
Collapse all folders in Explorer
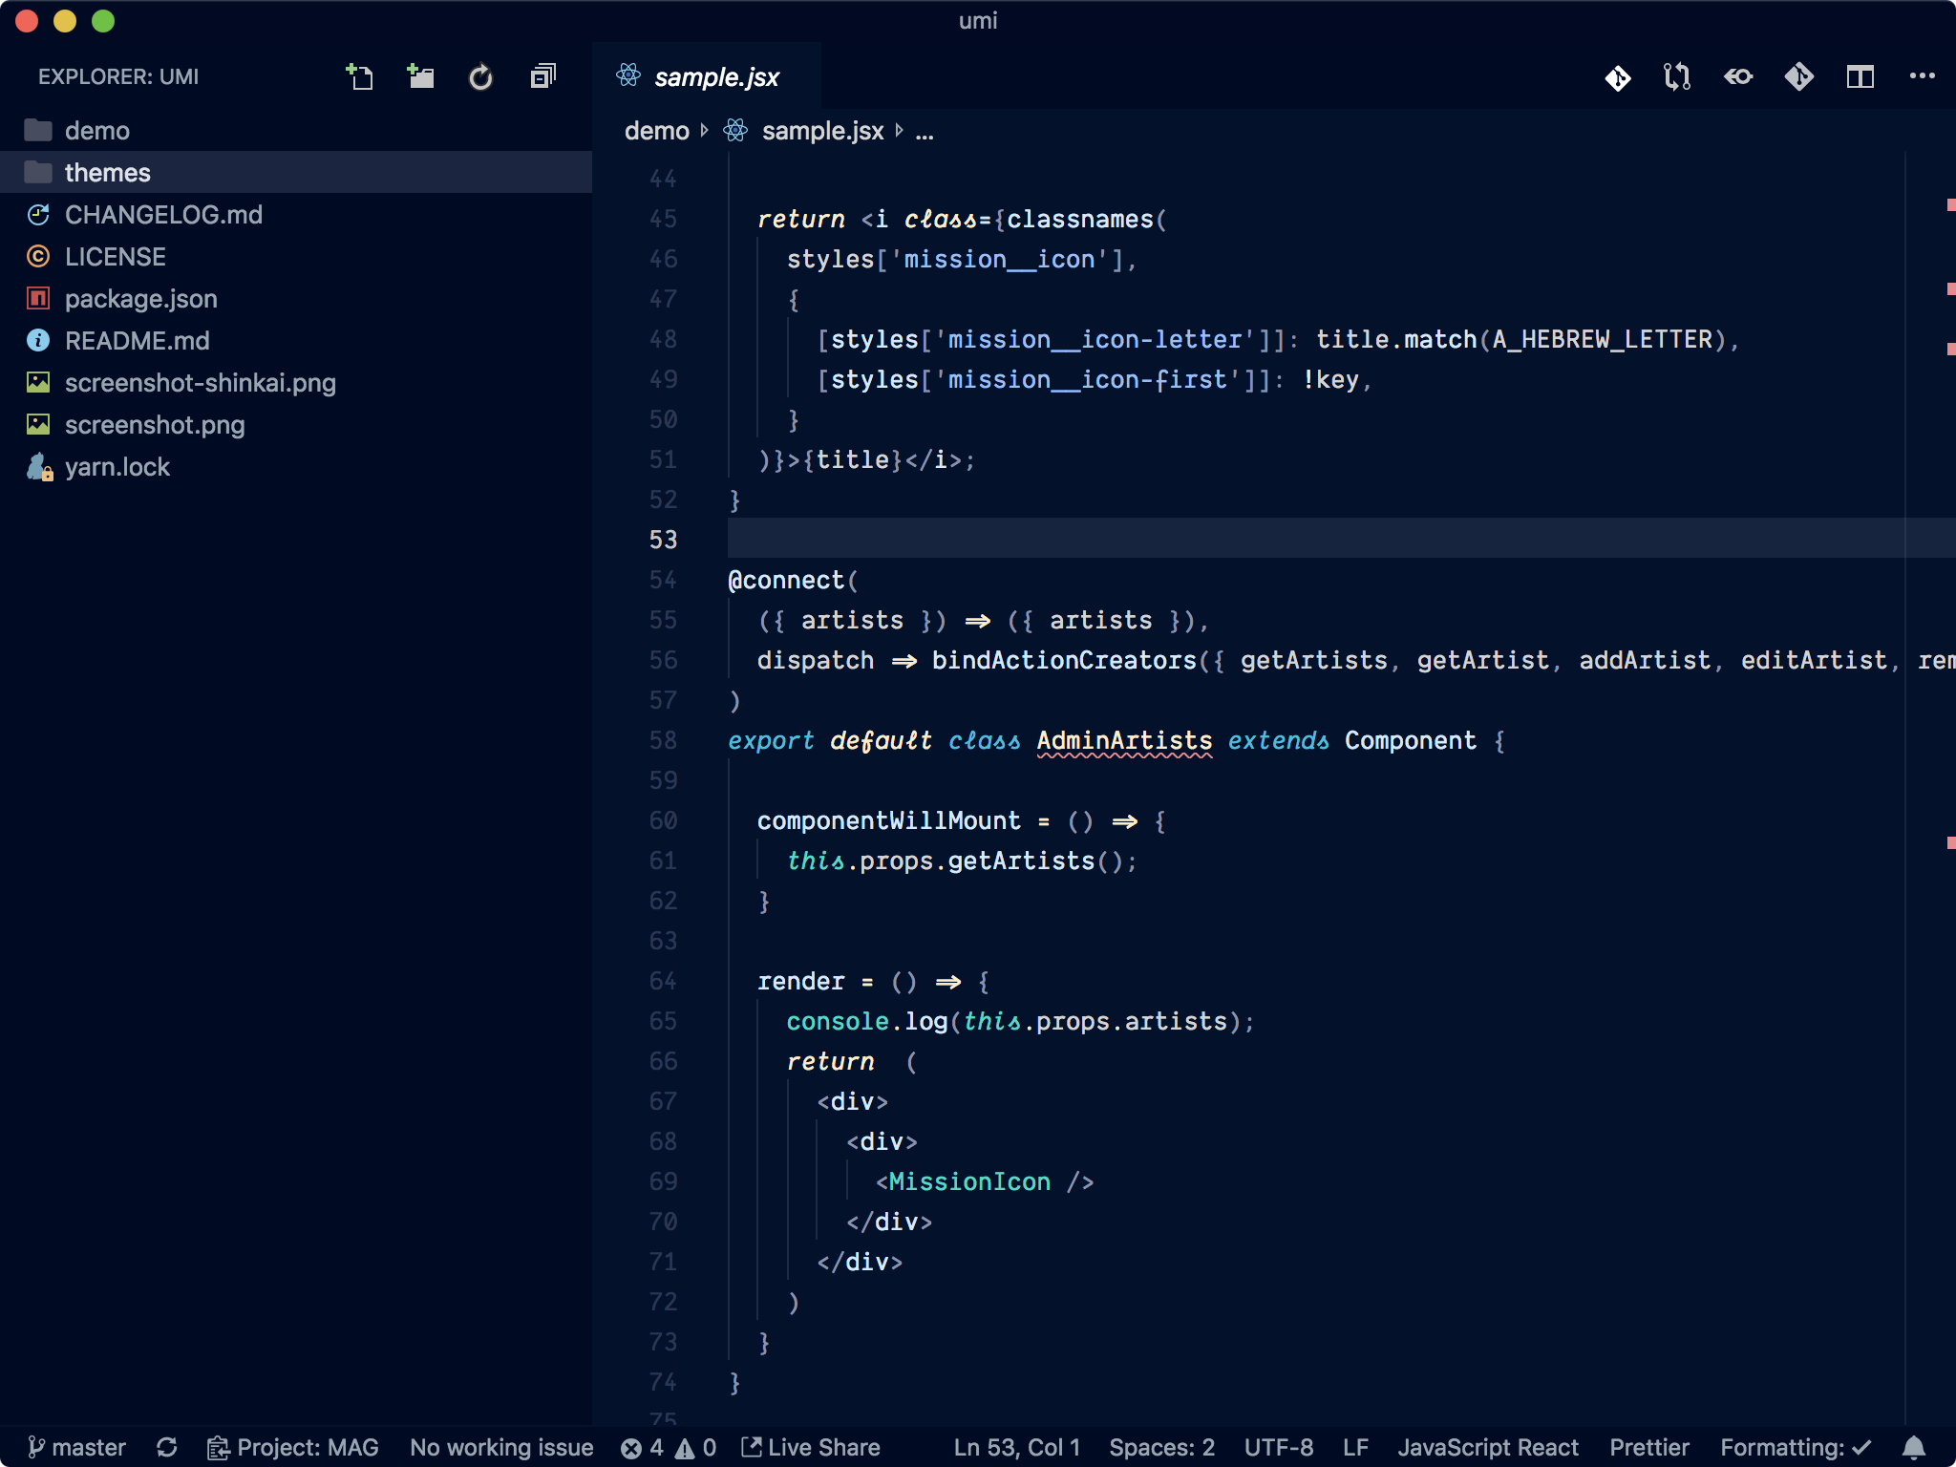542,76
